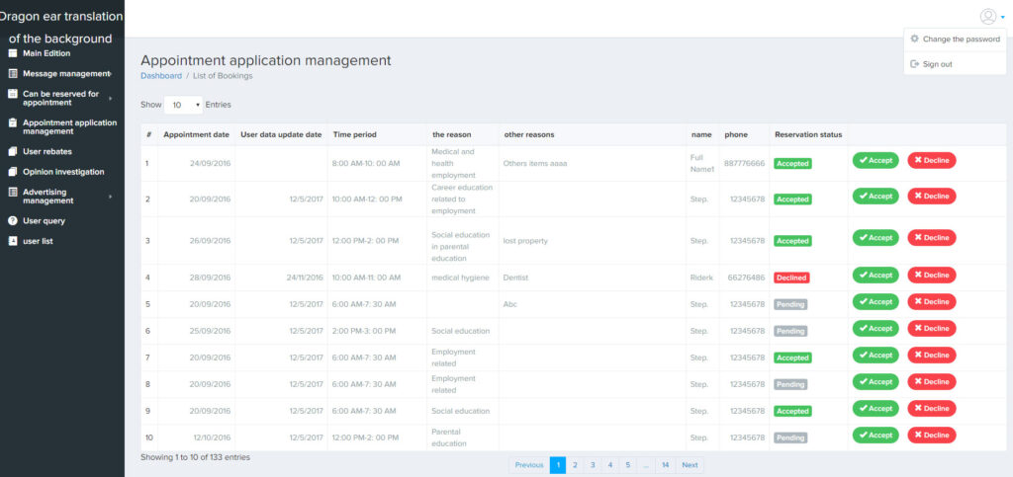Jump to page 5 in pagination
Viewport: 1013px width, 477px height.
click(627, 465)
